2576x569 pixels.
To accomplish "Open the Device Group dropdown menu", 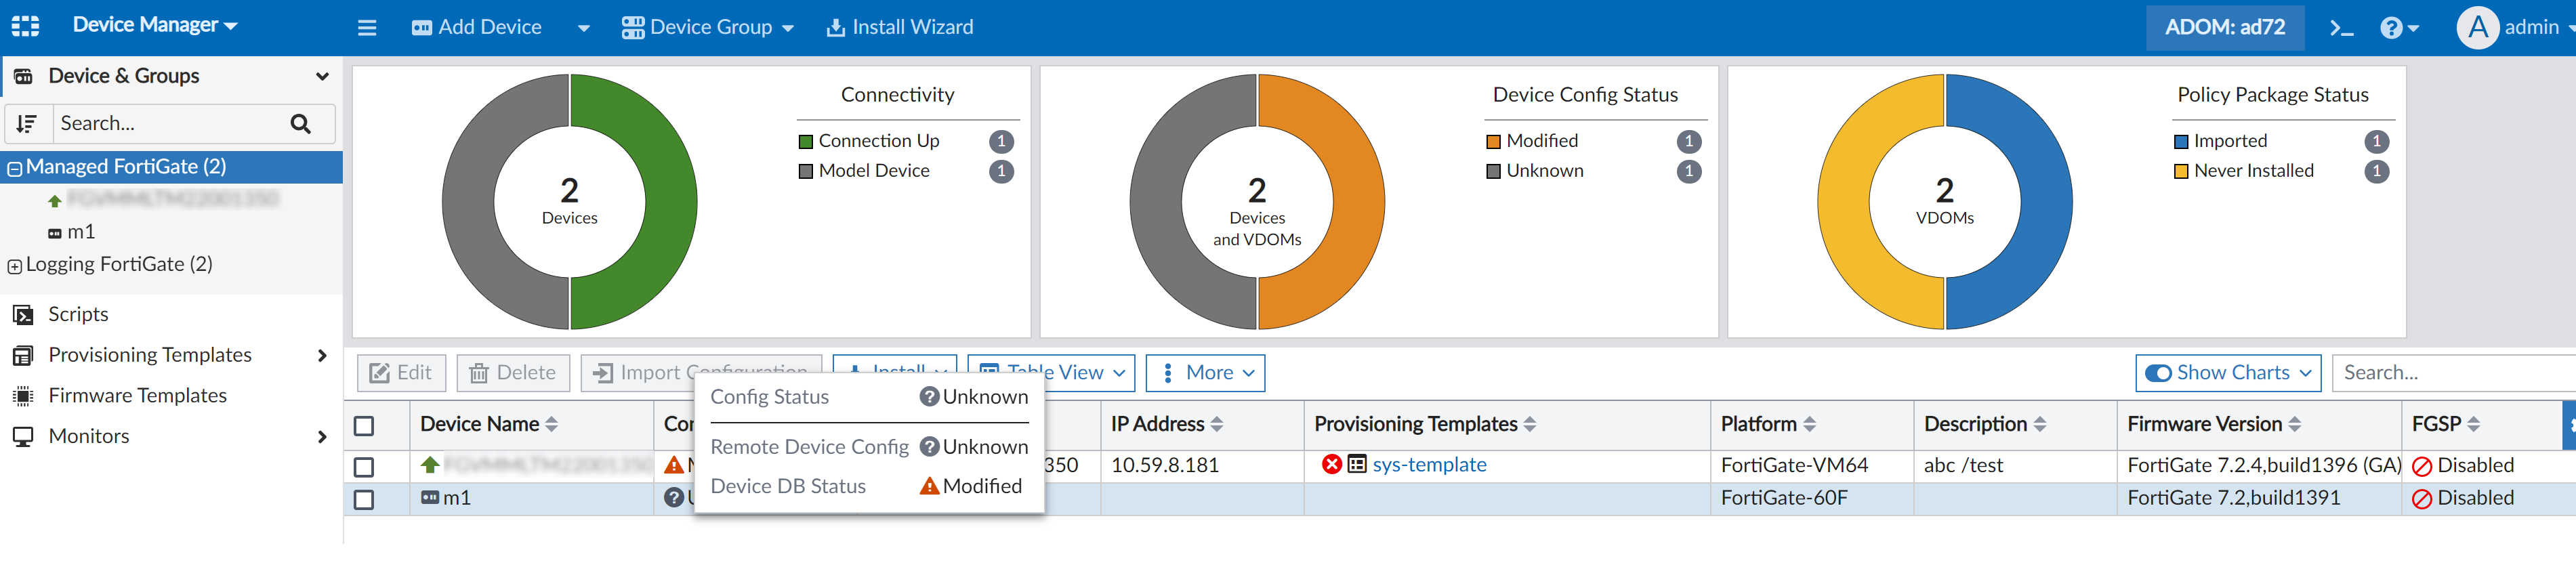I will click(707, 28).
